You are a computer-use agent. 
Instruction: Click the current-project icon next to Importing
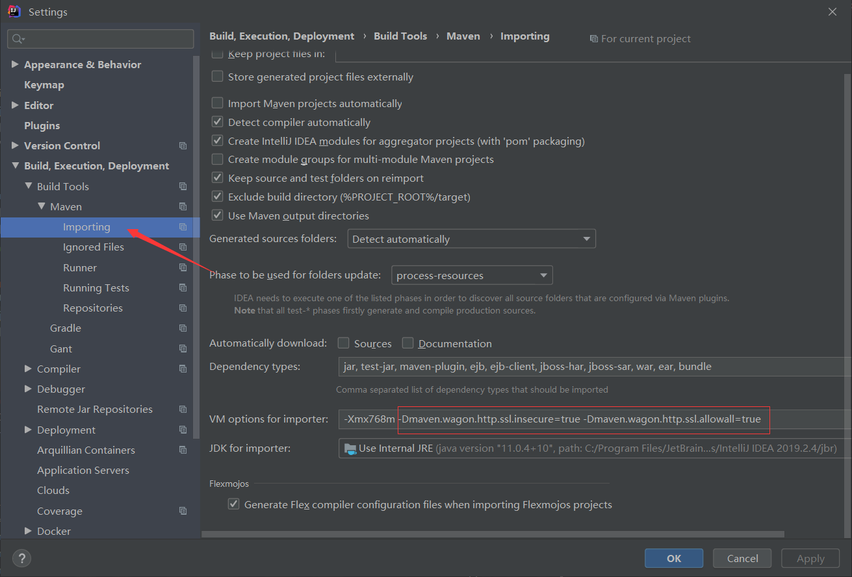(183, 227)
